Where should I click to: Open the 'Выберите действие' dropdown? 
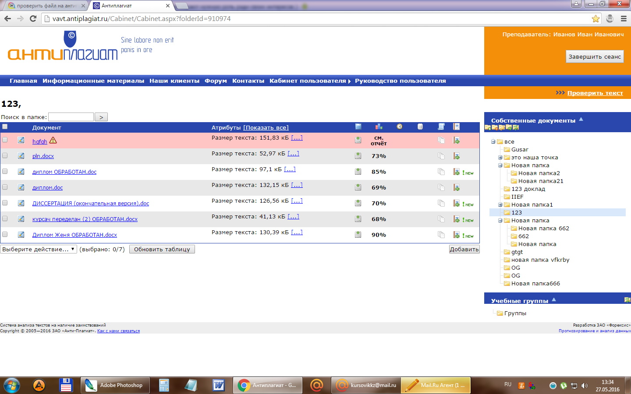[x=39, y=249]
